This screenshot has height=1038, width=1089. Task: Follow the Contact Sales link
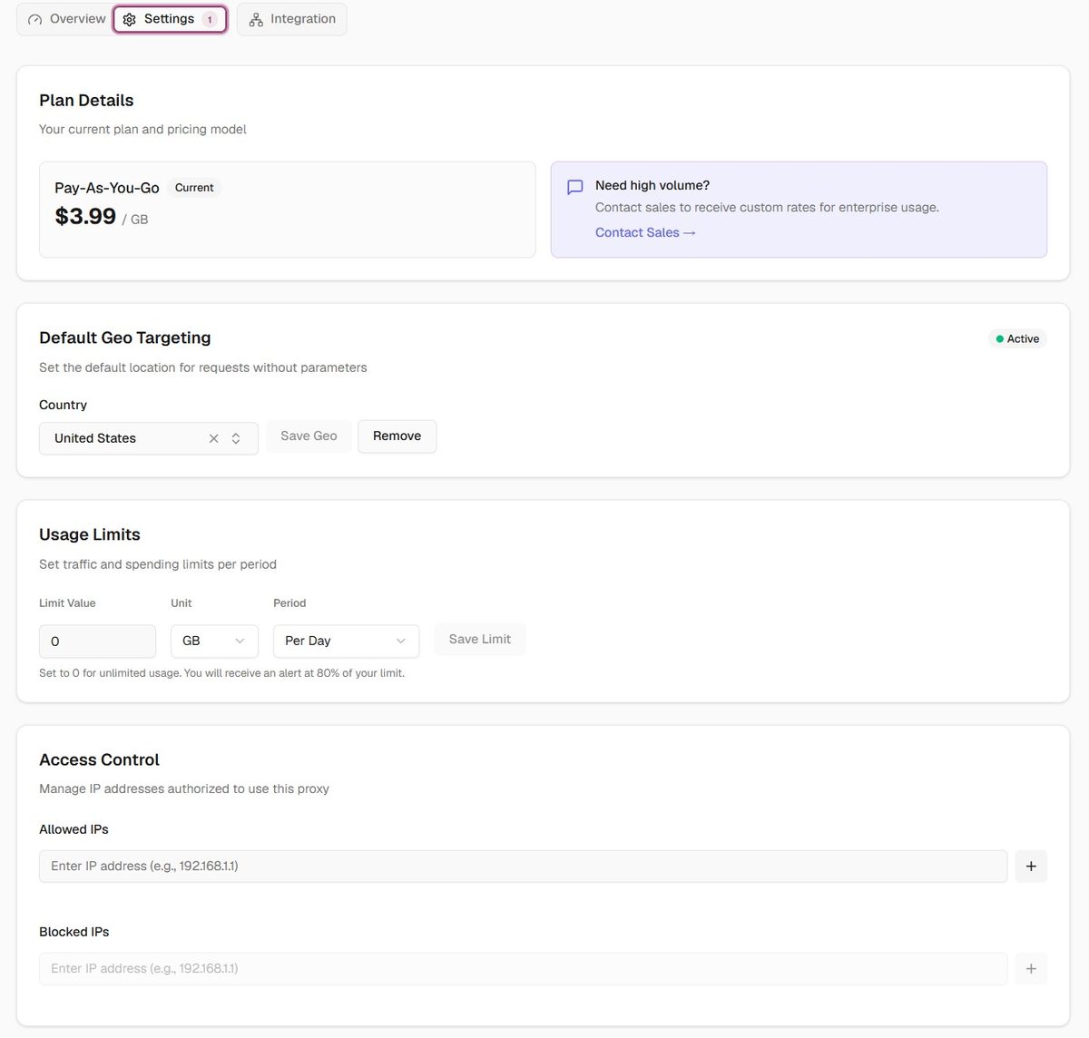pos(645,232)
